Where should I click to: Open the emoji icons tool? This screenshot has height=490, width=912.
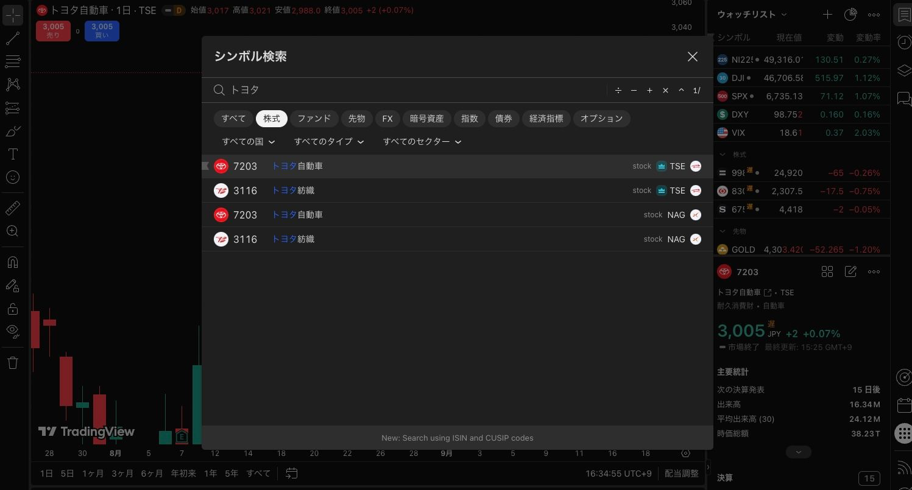(x=13, y=177)
